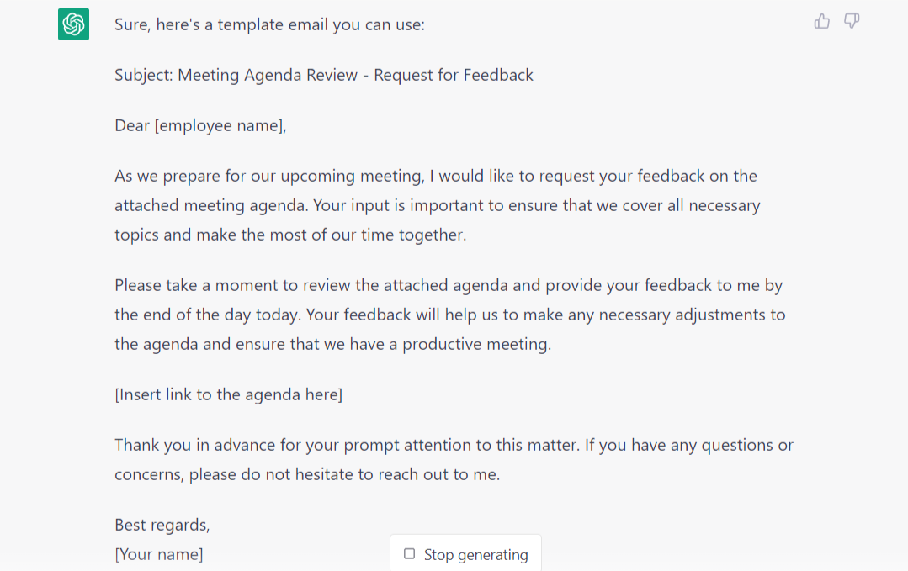Click the line starting 'Please take a moment'
This screenshot has height=571, width=908.
(x=449, y=285)
